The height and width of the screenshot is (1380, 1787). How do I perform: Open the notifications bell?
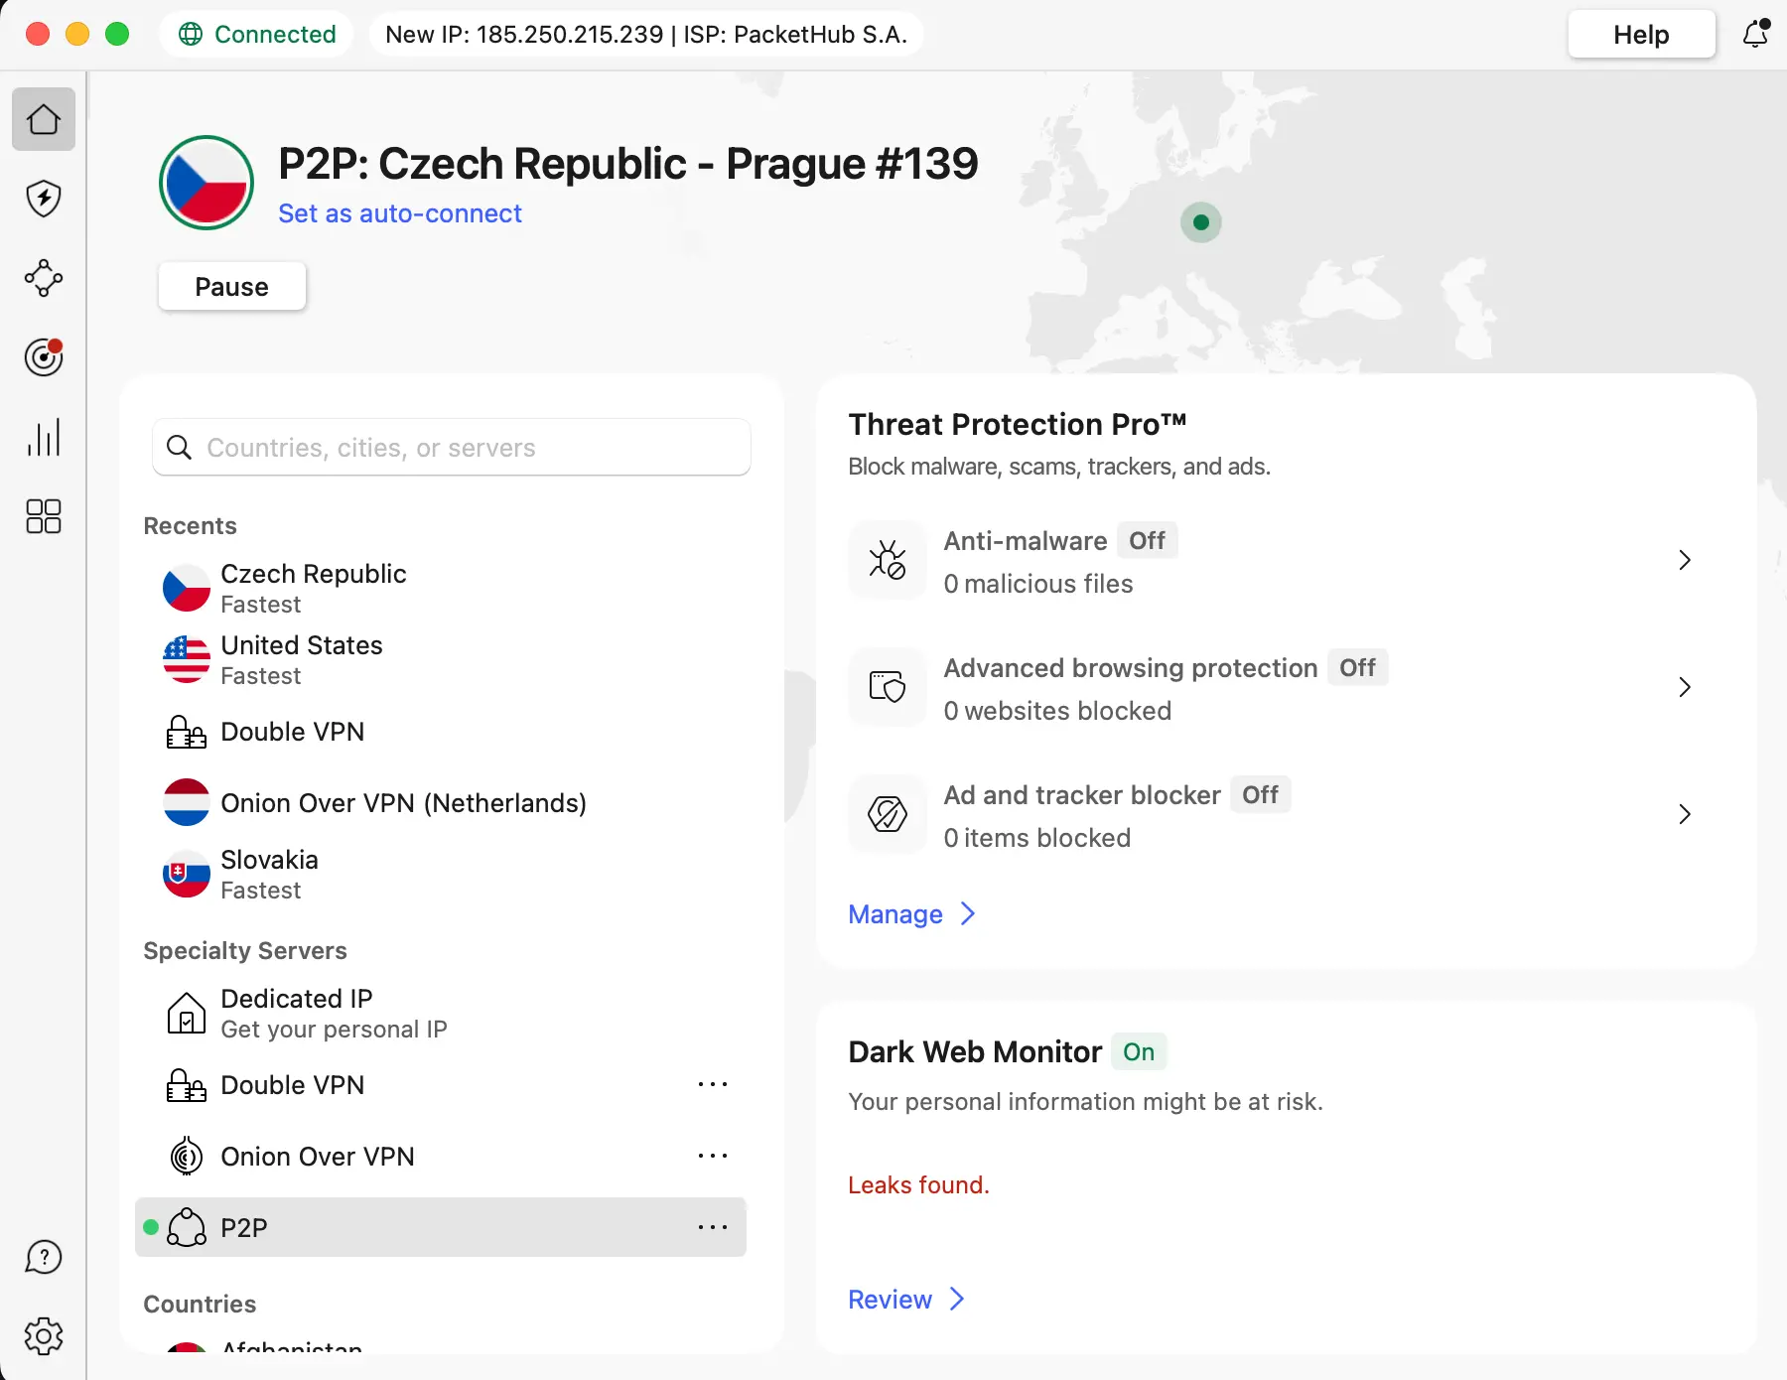pos(1755,34)
